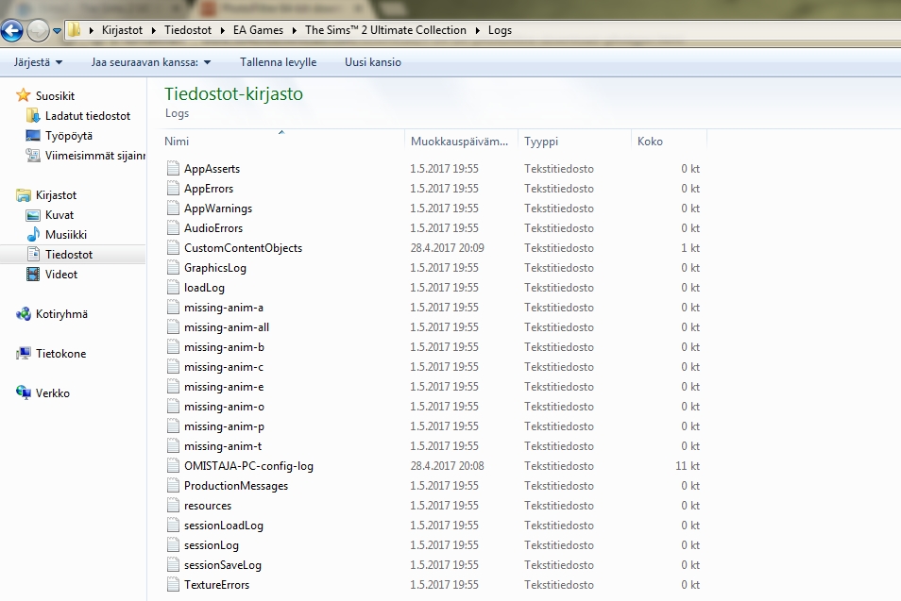Click the Kotiryhmä homegroup icon
The height and width of the screenshot is (601, 901).
tap(24, 314)
